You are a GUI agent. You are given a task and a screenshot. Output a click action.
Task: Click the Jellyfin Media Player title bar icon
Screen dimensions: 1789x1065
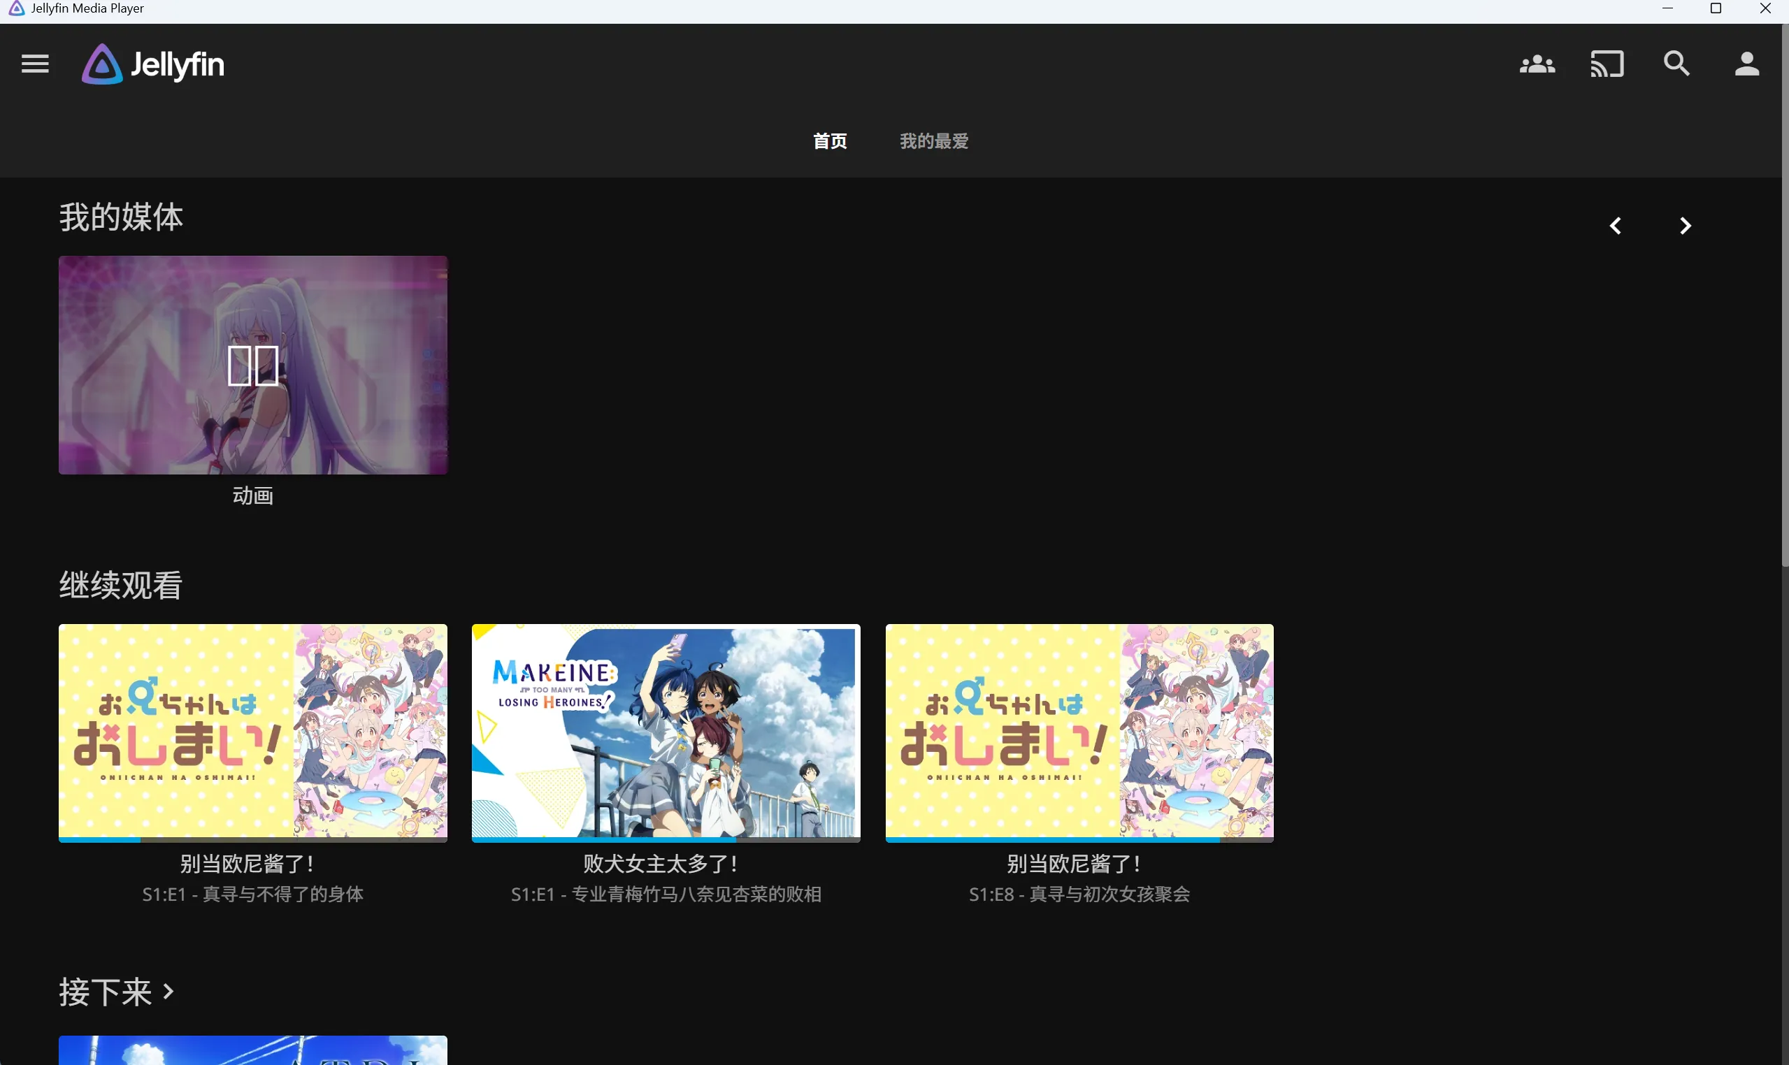click(16, 8)
